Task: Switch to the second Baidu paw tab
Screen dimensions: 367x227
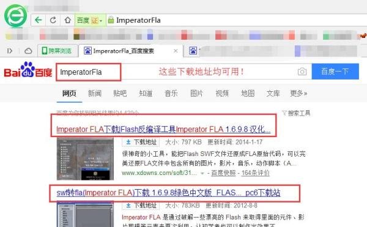Action: (x=193, y=51)
